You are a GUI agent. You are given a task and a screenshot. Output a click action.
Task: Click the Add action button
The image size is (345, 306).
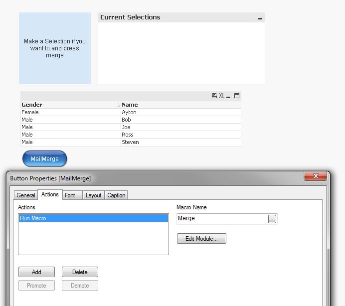tap(36, 272)
